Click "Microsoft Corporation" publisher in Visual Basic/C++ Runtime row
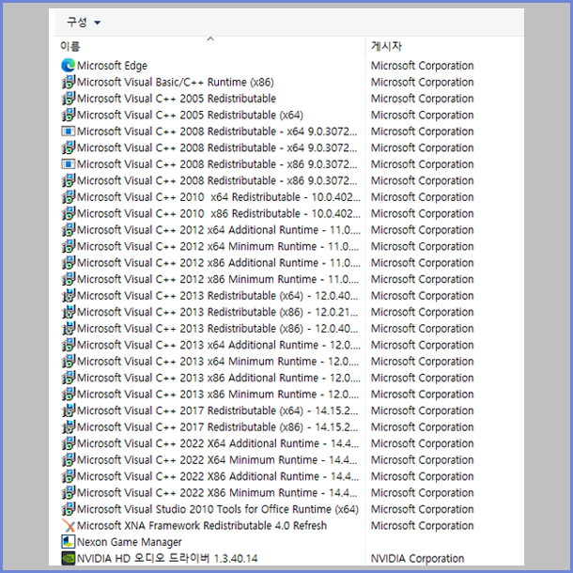This screenshot has height=573, width=573. click(422, 82)
